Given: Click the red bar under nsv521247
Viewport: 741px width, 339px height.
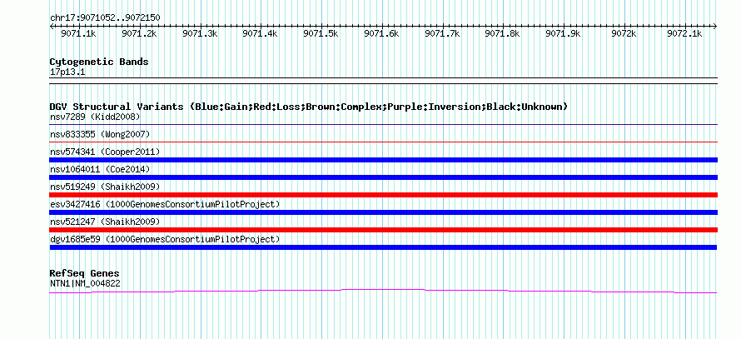Looking at the screenshot, I should click(384, 230).
